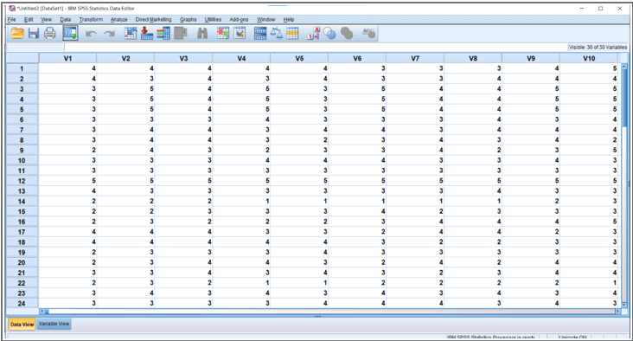This screenshot has height=341, width=633.
Task: Open the Analyze menu
Action: point(119,19)
